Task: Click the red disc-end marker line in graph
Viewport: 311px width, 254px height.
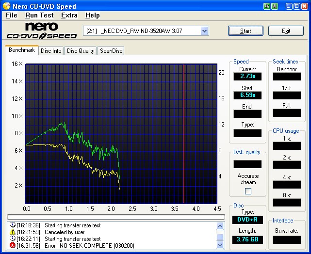Action: 184,134
